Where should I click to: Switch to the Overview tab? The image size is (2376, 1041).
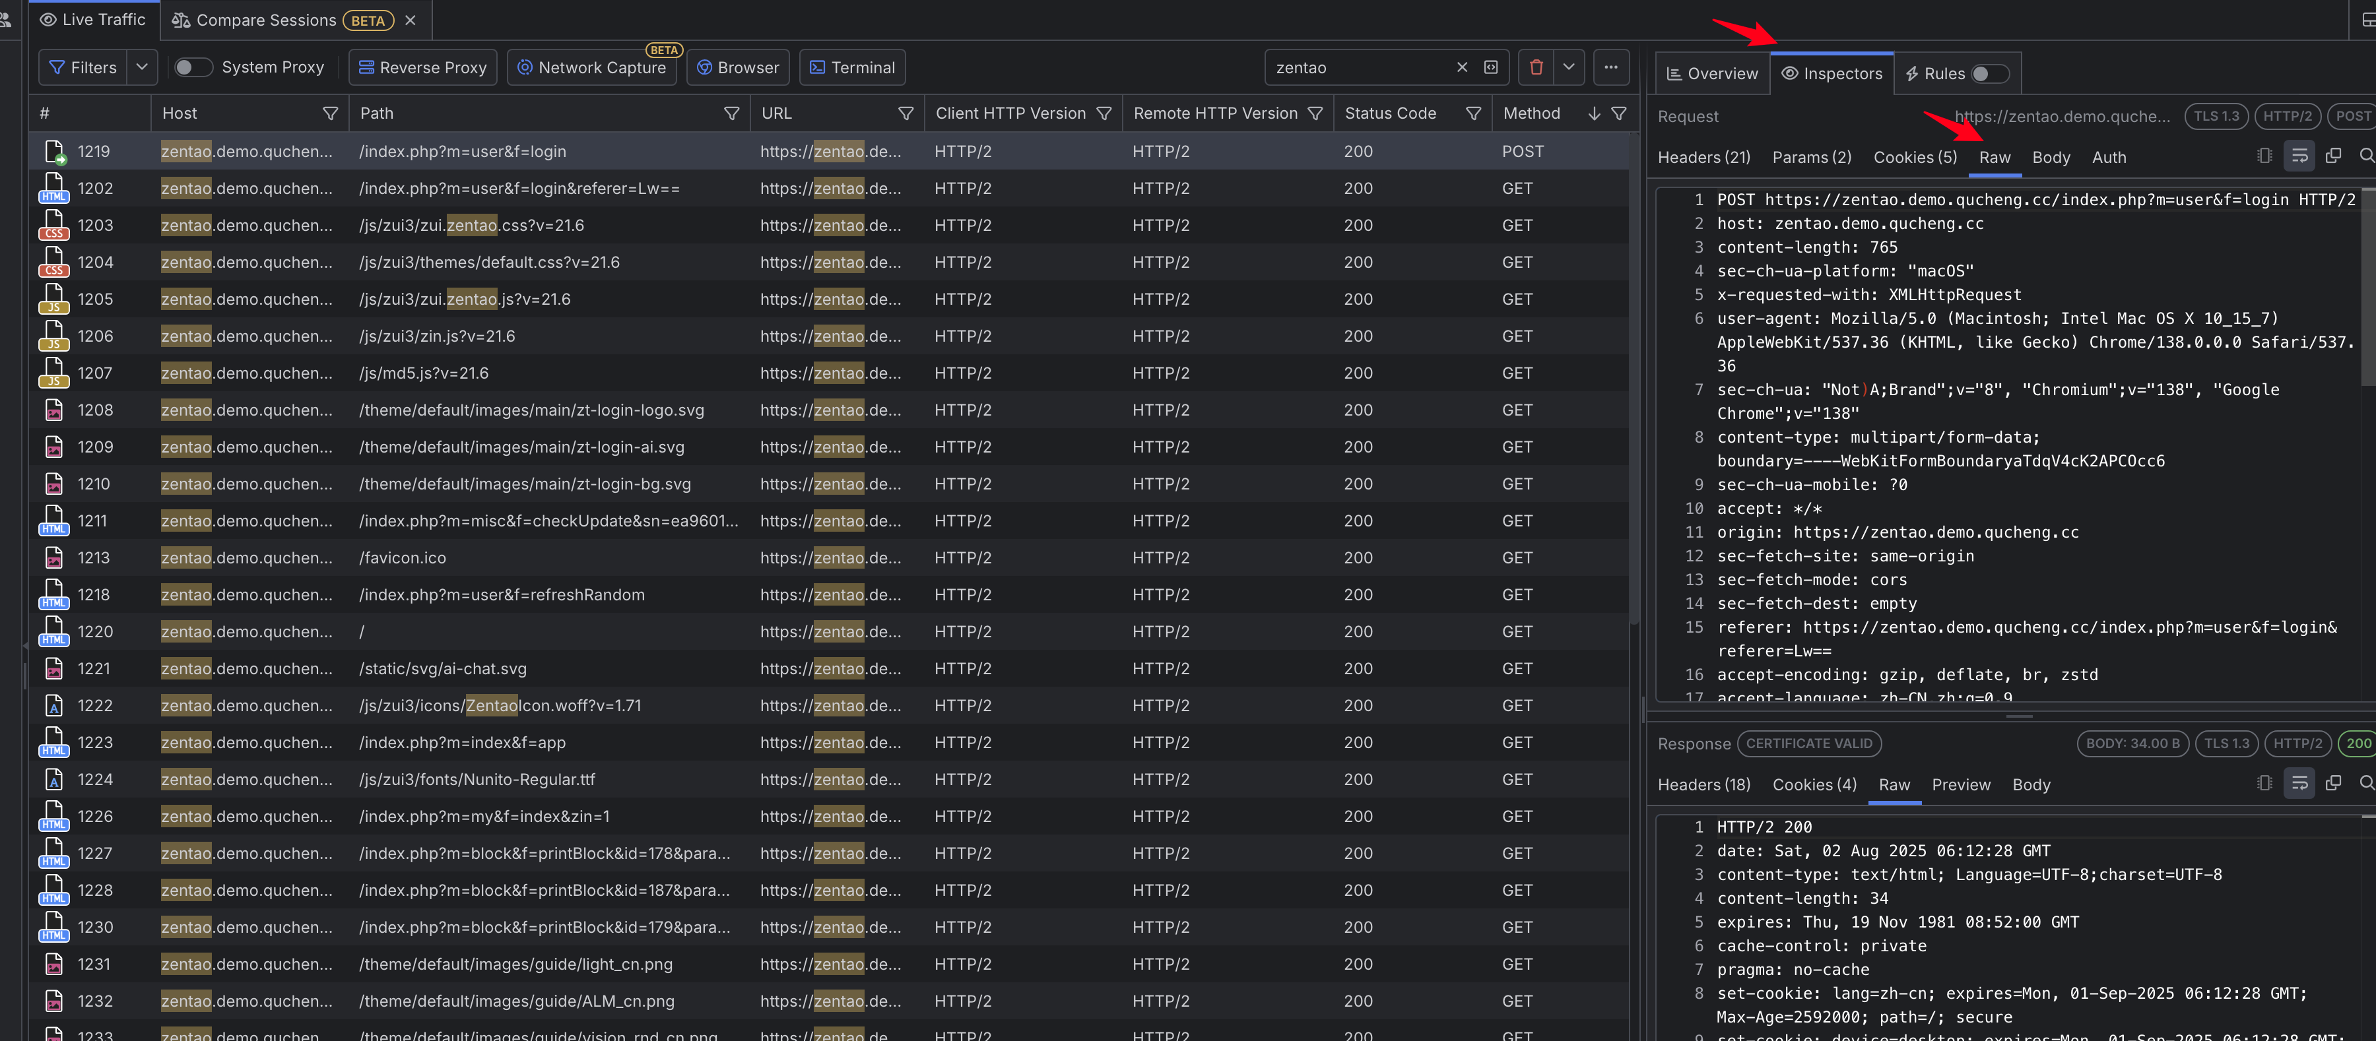click(x=1712, y=74)
